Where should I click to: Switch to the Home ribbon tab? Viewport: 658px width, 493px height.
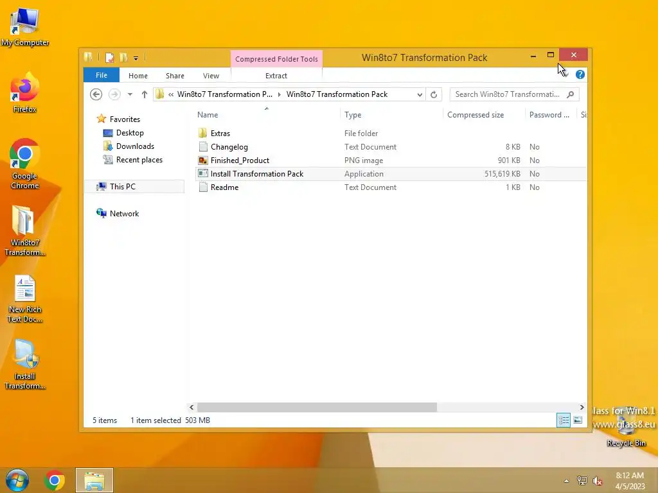(x=138, y=76)
